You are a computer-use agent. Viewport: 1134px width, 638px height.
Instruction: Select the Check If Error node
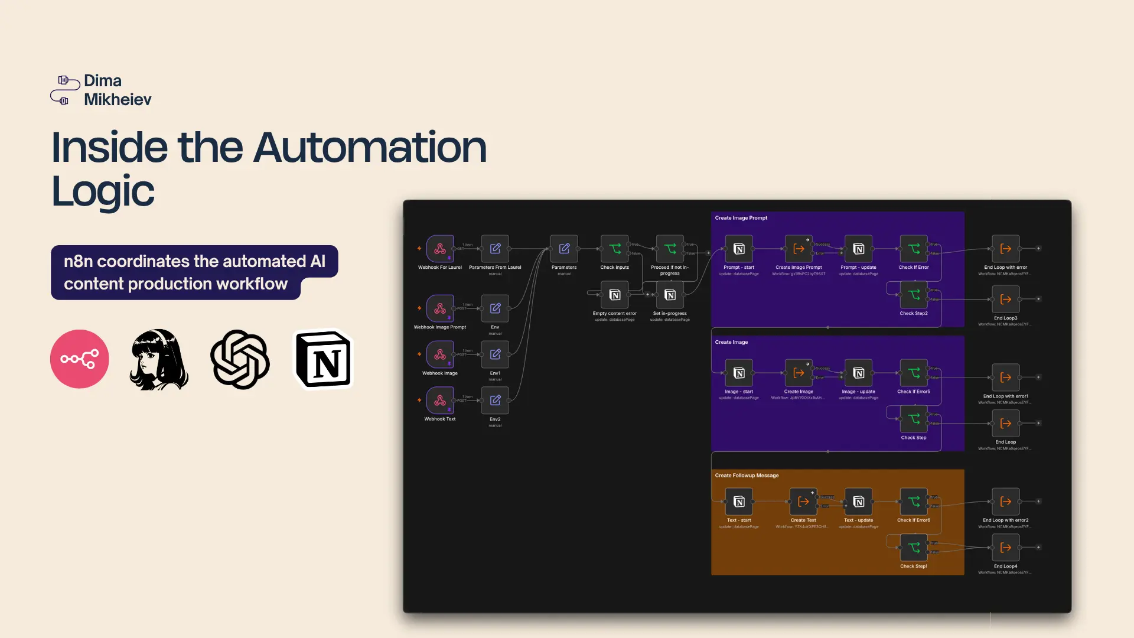coord(914,249)
